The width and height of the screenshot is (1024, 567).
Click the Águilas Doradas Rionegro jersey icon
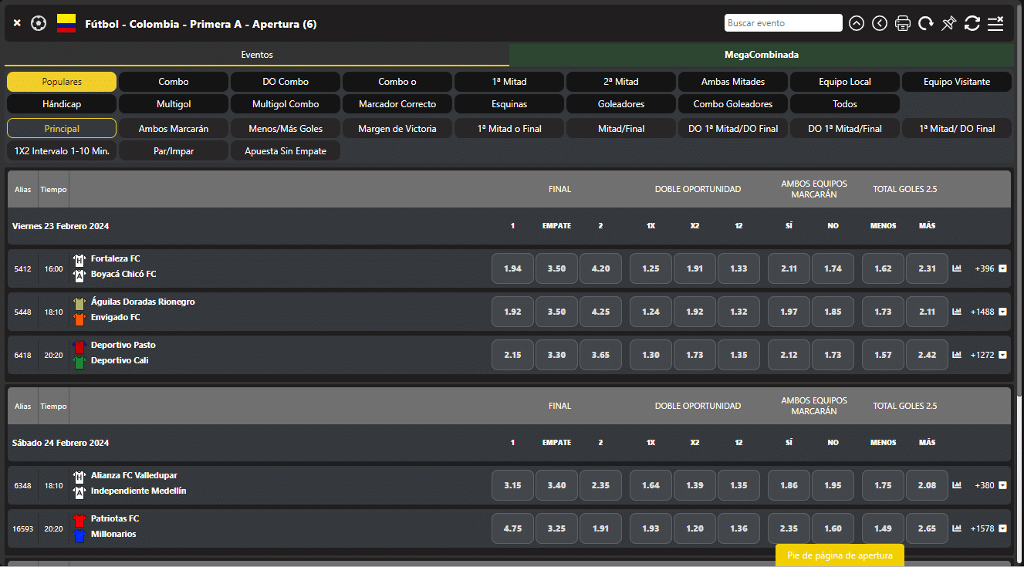79,303
